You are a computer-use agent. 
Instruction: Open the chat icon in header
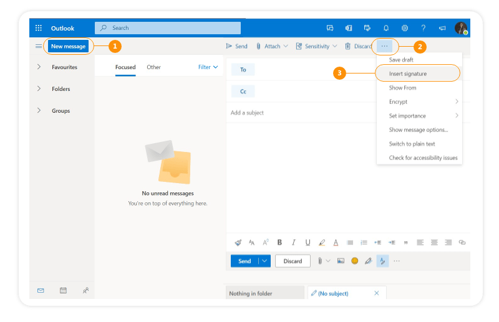tap(330, 28)
